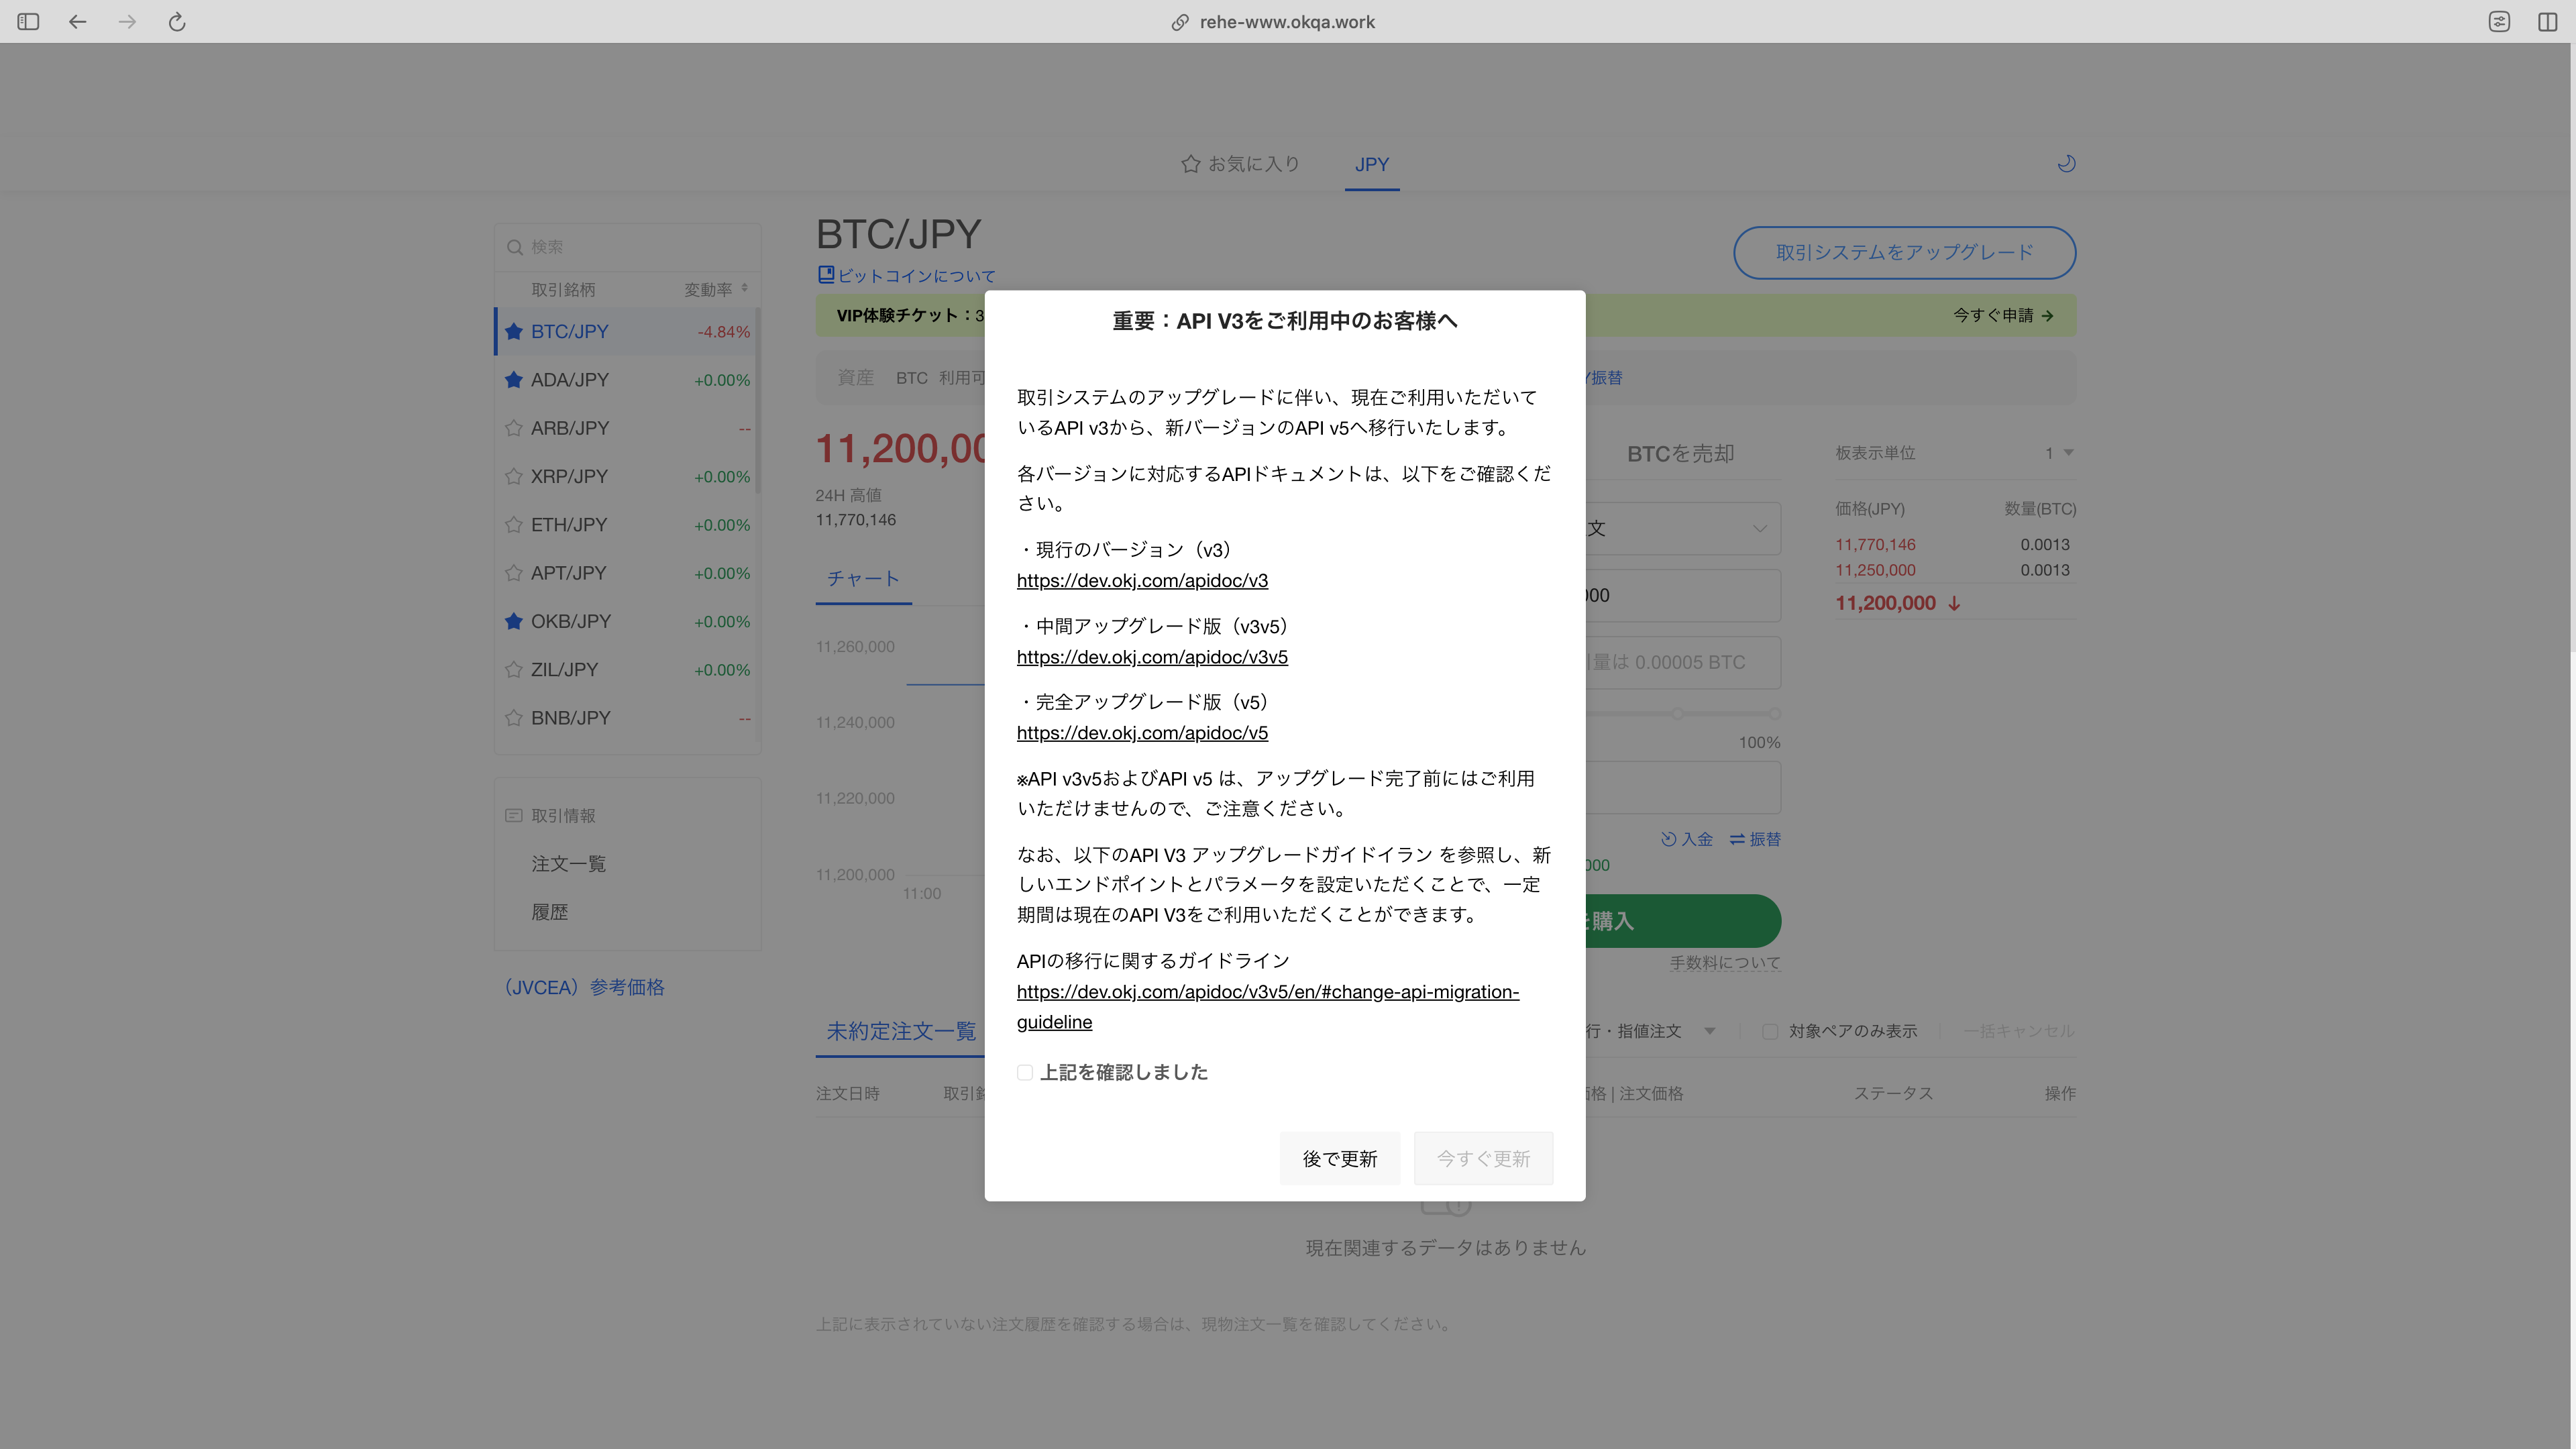Unfavorite ADA/JPY using its star
Screen dimensions: 2576x1449
point(514,379)
